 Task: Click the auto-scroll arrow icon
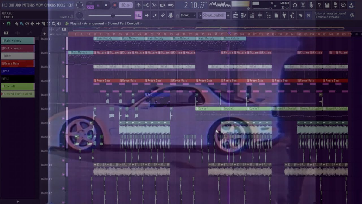pos(146,15)
